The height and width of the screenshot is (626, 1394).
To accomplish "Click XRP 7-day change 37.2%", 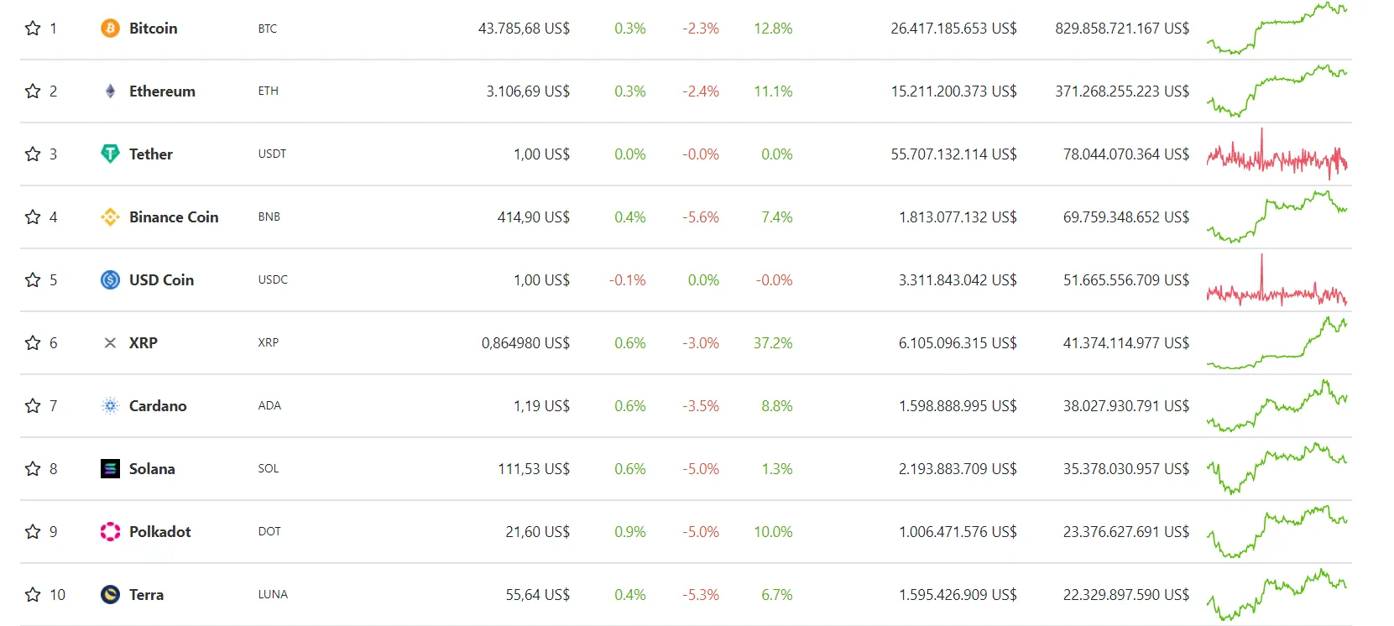I will (x=773, y=343).
